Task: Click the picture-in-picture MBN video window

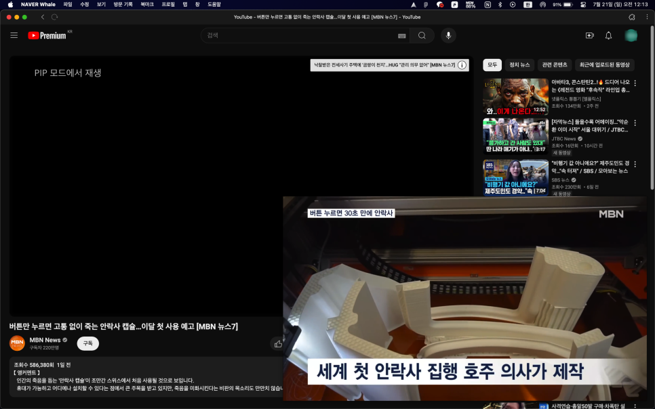Action: (x=464, y=299)
